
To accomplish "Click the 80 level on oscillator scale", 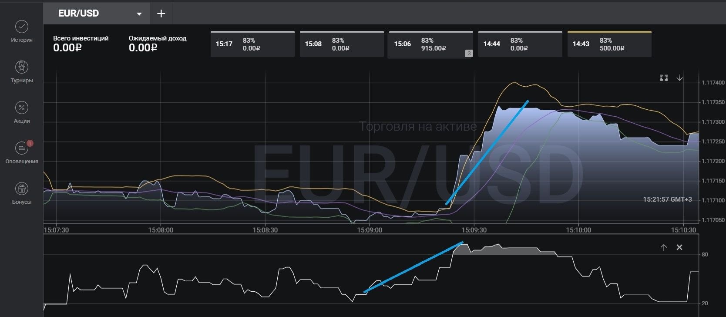I will tap(705, 255).
